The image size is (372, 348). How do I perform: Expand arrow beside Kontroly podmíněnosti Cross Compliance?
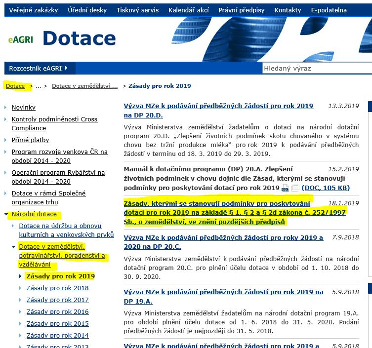(5, 119)
